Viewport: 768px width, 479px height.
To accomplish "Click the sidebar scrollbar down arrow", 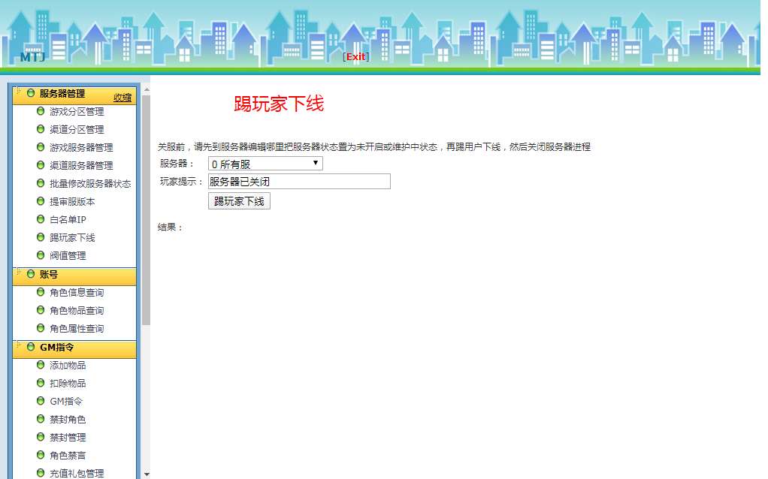I will 145,474.
